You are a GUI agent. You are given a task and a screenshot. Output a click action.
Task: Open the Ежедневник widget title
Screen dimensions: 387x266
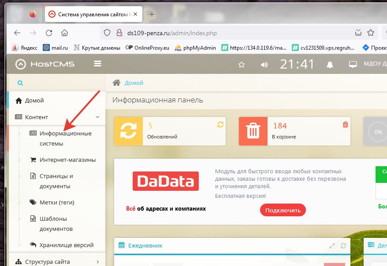coord(145,246)
